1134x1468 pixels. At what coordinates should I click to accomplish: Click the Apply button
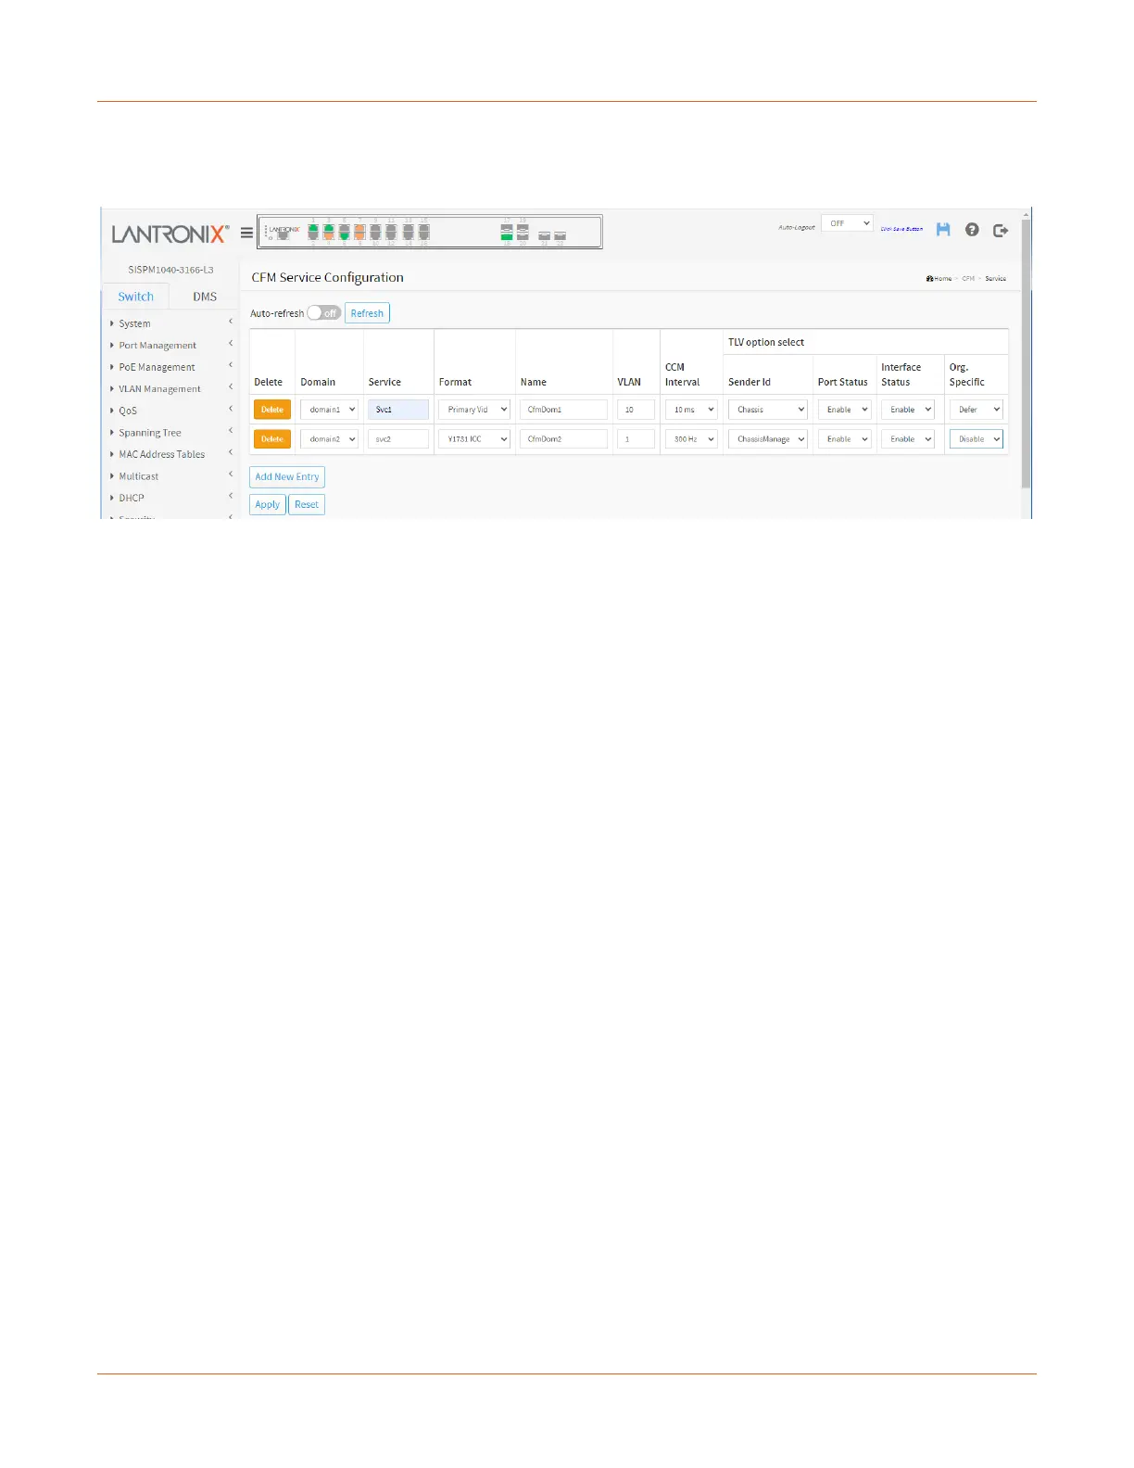(x=267, y=505)
